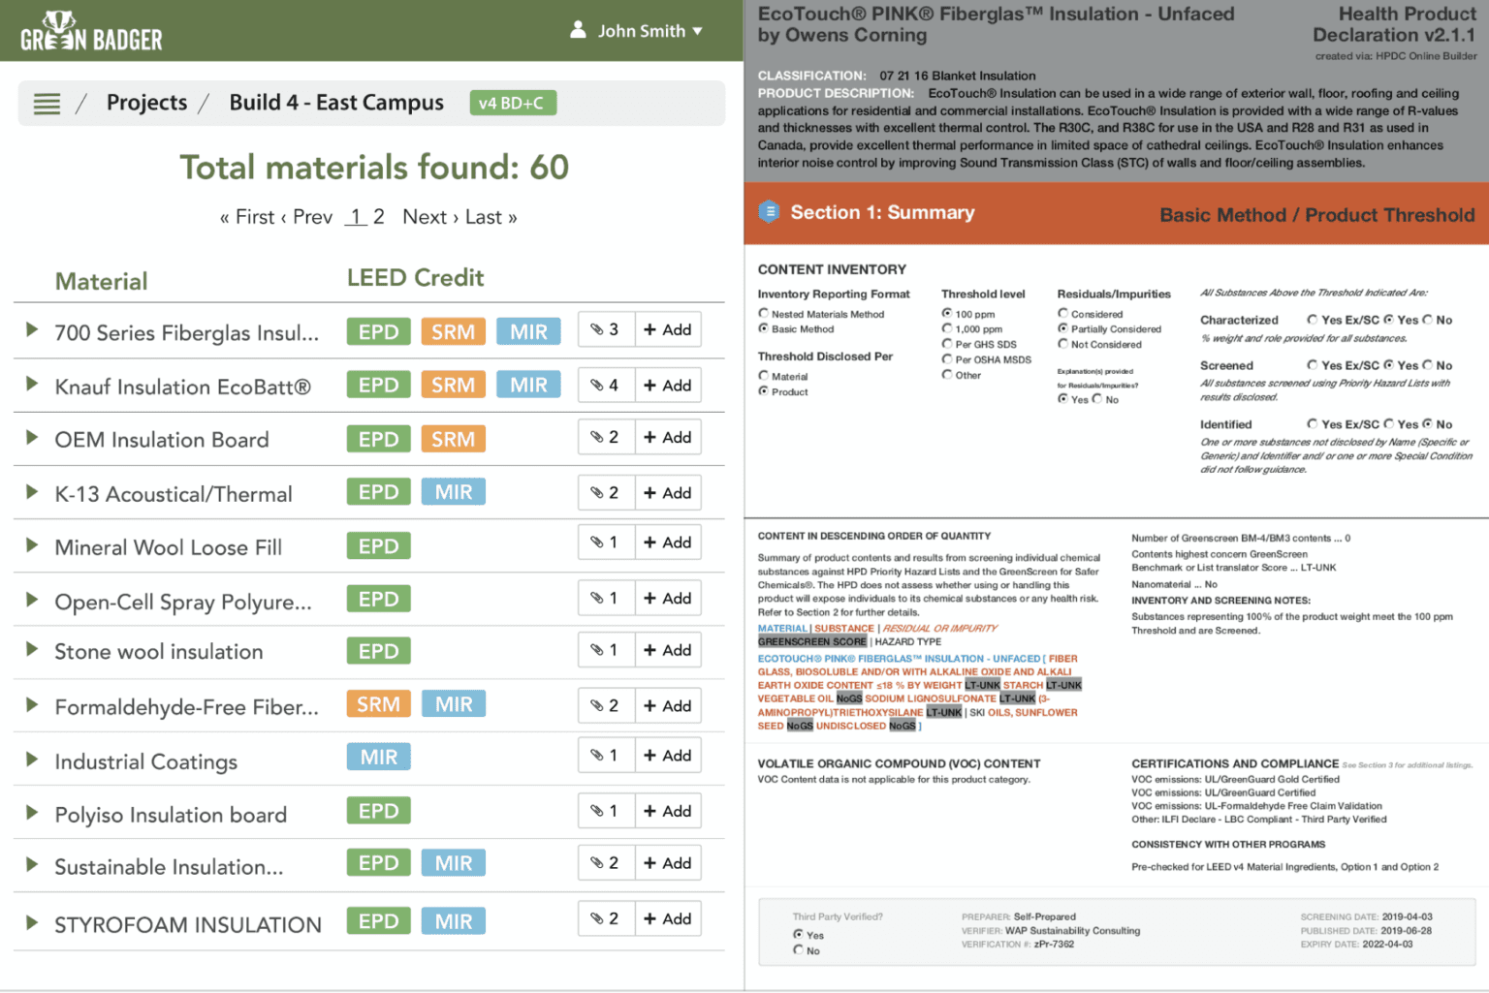Expand the K-13 Acoustical/Thermal row
The image size is (1489, 993).
pos(32,491)
